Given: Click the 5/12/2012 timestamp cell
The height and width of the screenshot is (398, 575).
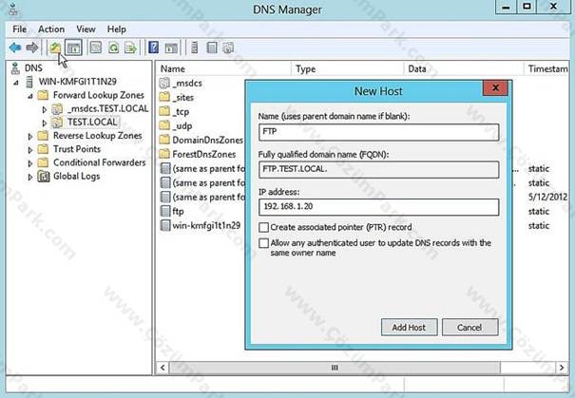Looking at the screenshot, I should pos(547,198).
